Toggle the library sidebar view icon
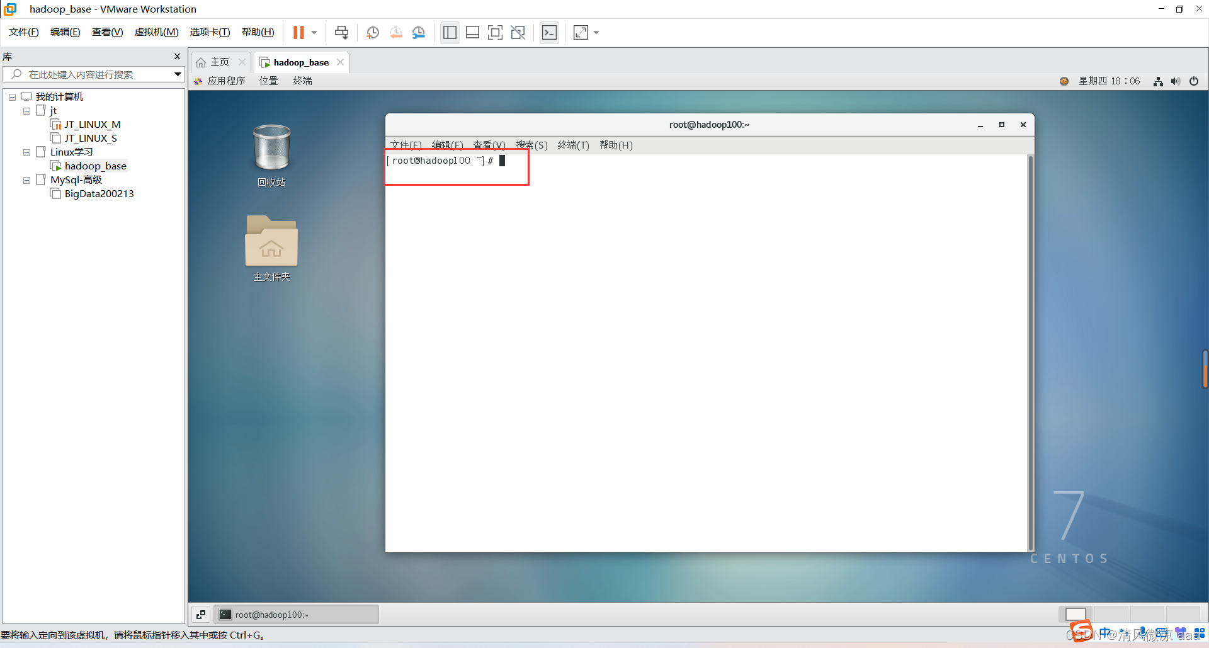This screenshot has height=648, width=1209. (x=450, y=32)
